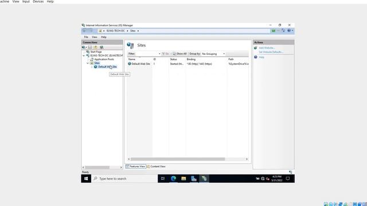The image size is (367, 206).
Task: Collapse the ELYAS-TECH-DC server node
Action: tap(84, 56)
